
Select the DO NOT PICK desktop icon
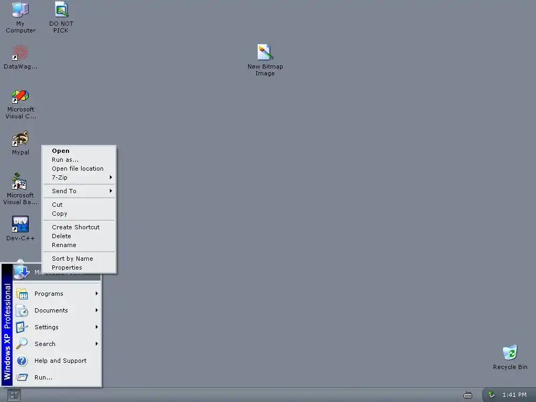click(x=61, y=17)
